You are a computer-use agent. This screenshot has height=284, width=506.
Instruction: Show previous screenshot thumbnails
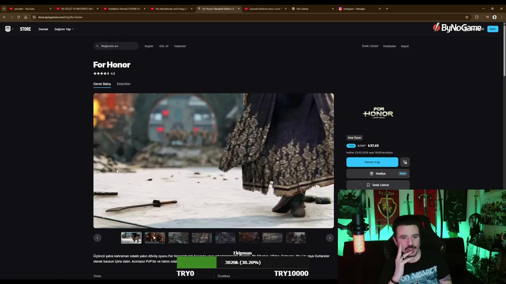coord(97,237)
